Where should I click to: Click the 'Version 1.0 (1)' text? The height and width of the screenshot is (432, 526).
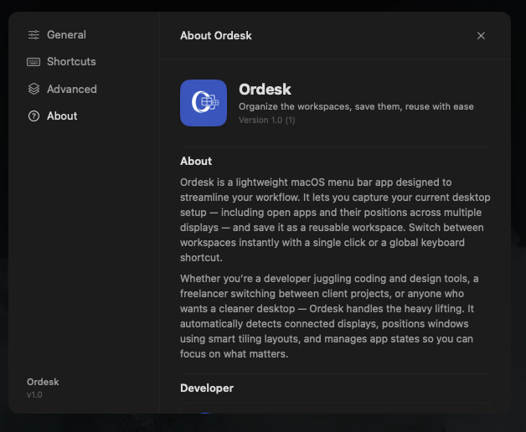(x=266, y=120)
